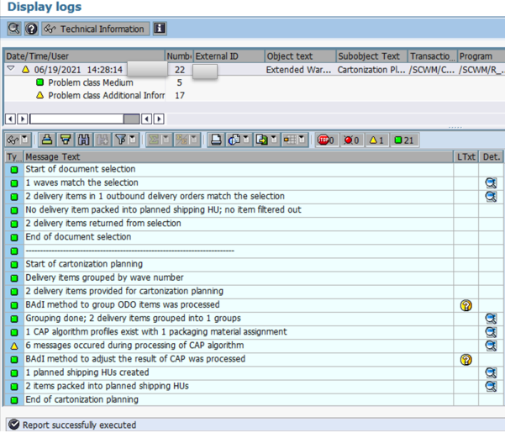Click the black information 'i' icon
The image size is (505, 433).
(160, 29)
